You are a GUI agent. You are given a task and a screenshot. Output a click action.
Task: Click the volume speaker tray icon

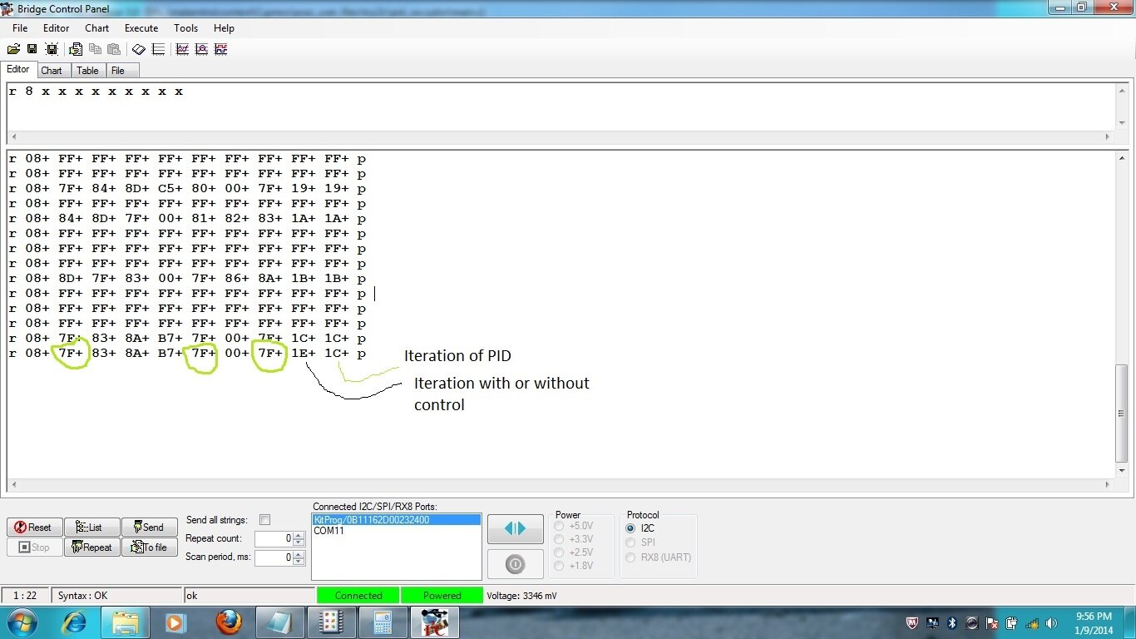coord(1051,623)
